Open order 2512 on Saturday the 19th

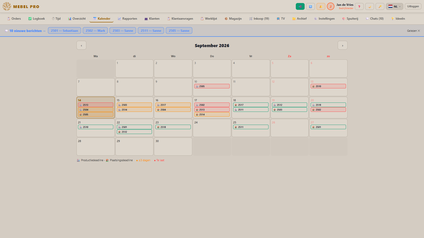tap(289, 105)
